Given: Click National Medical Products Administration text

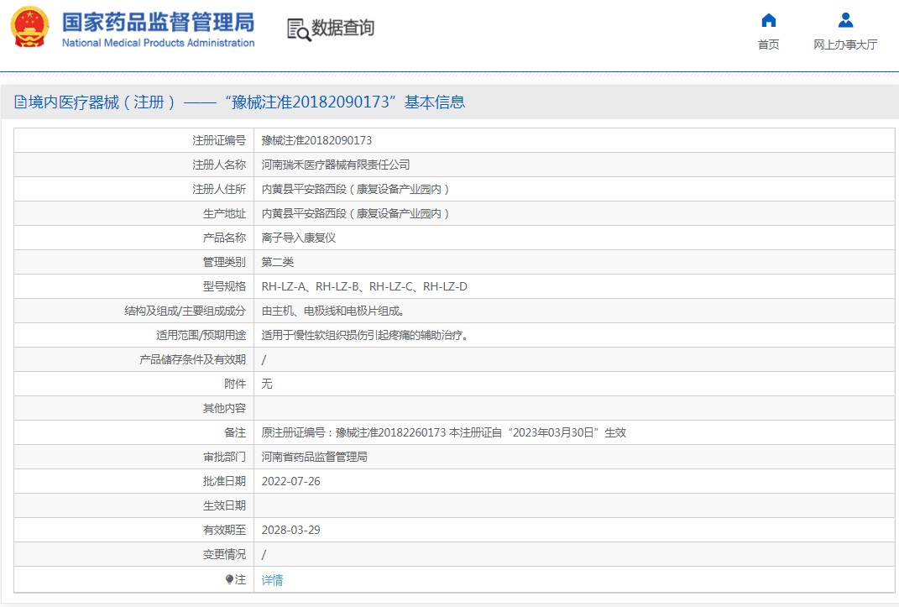Looking at the screenshot, I should pyautogui.click(x=159, y=43).
